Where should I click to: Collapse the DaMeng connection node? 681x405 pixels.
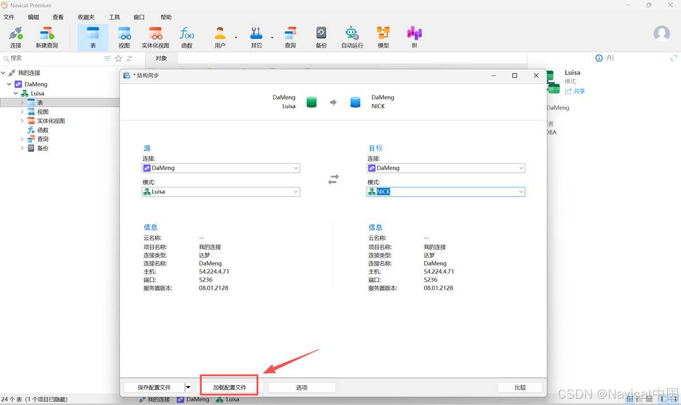10,84
